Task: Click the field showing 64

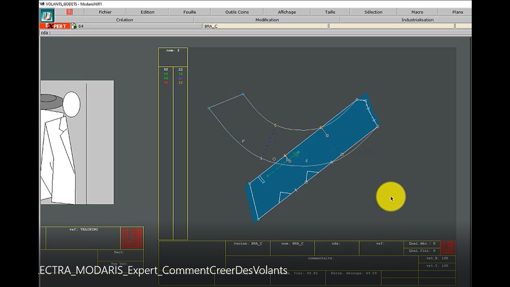Action: [140, 26]
